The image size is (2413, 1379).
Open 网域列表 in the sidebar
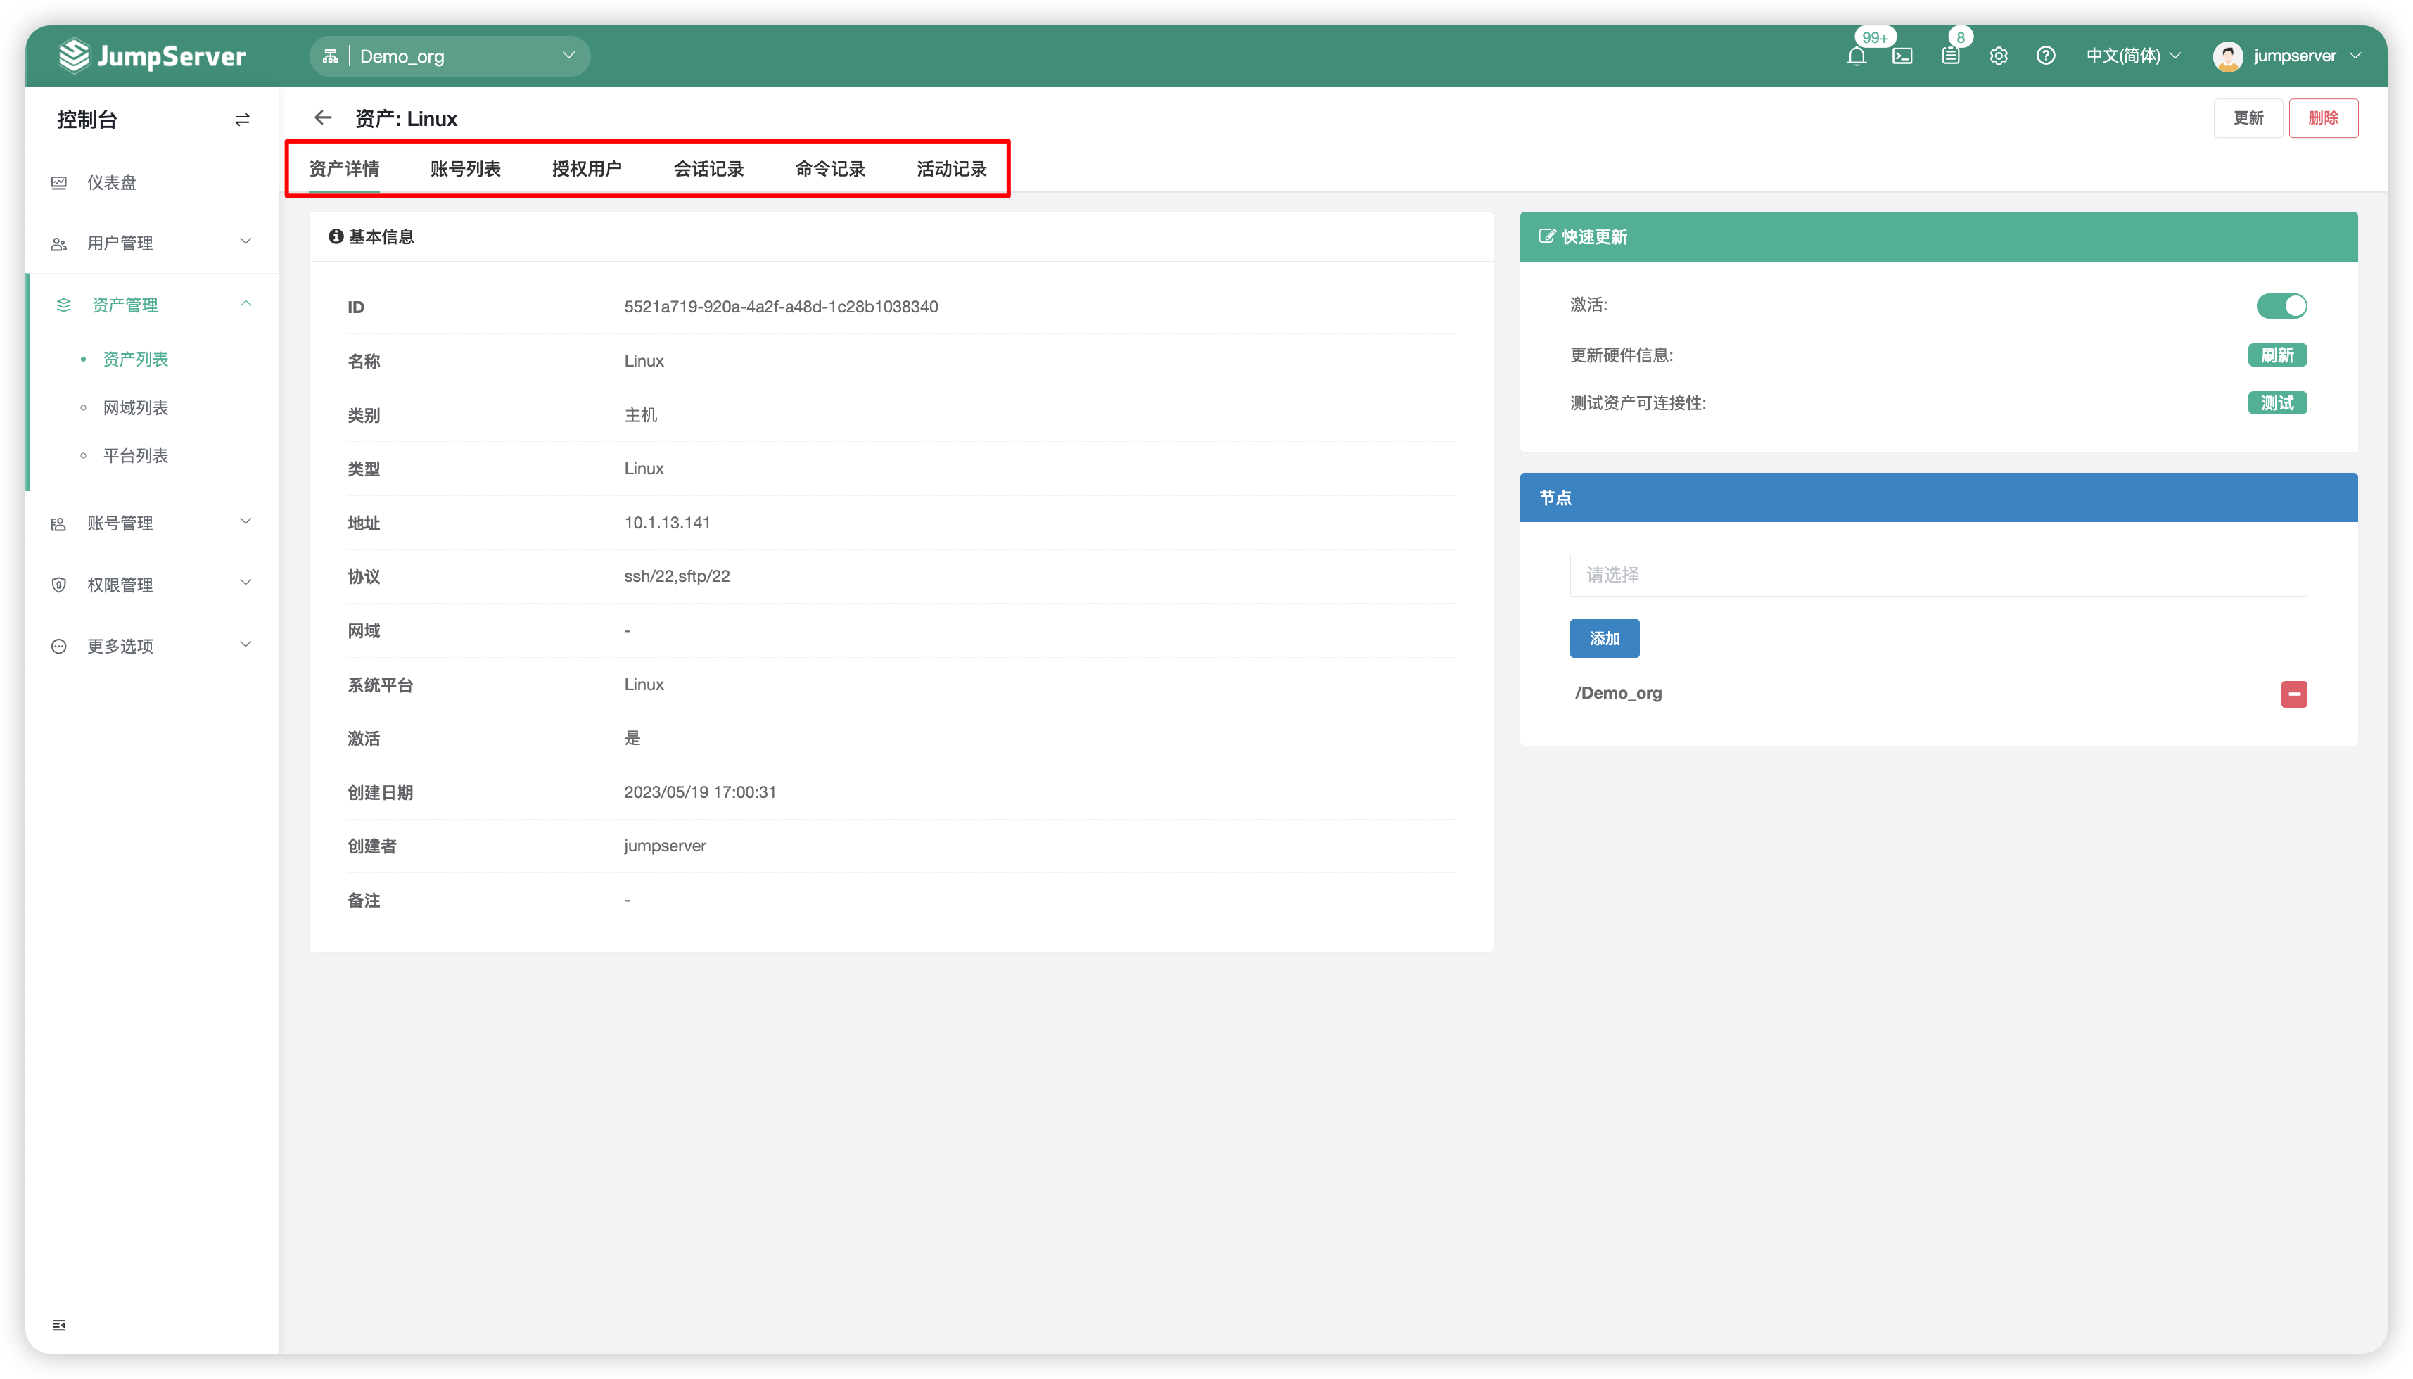point(134,407)
